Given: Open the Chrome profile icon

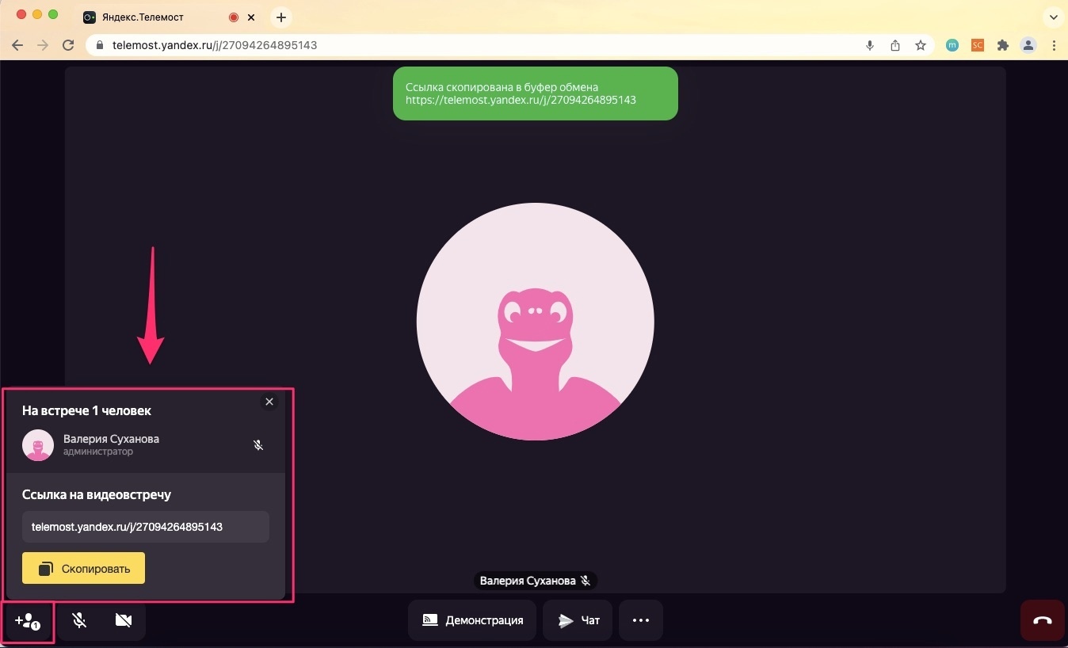Looking at the screenshot, I should click(x=1028, y=45).
